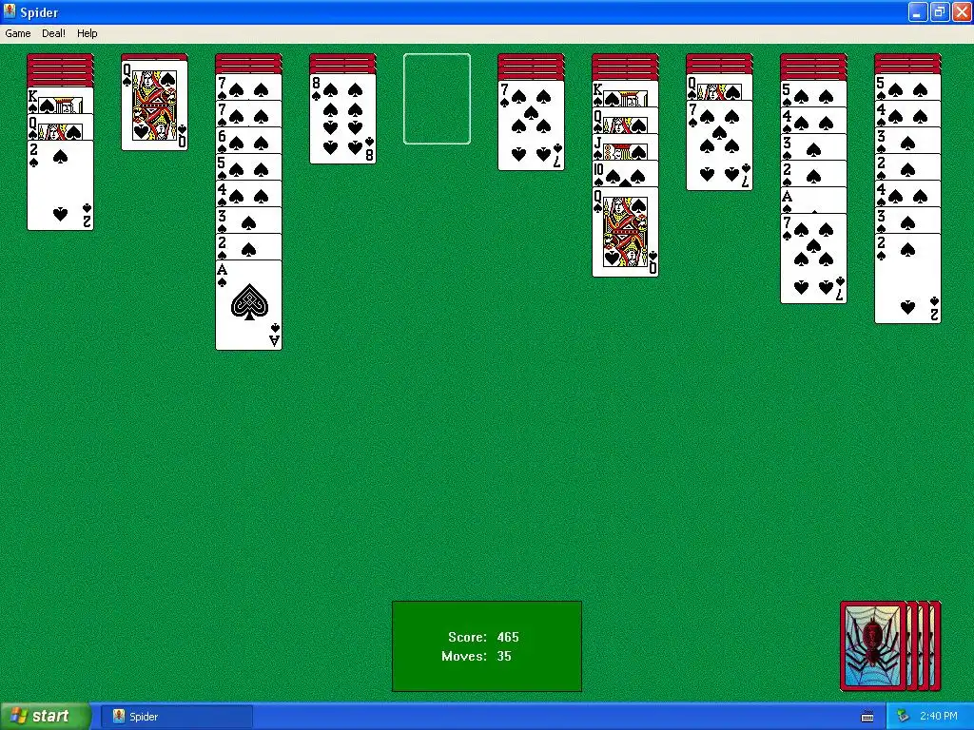974x730 pixels.
Task: Click the system tray icon beside the clock
Action: click(903, 717)
